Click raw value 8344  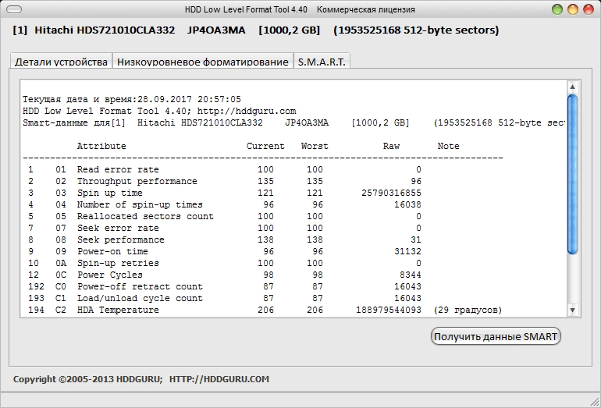pos(410,275)
